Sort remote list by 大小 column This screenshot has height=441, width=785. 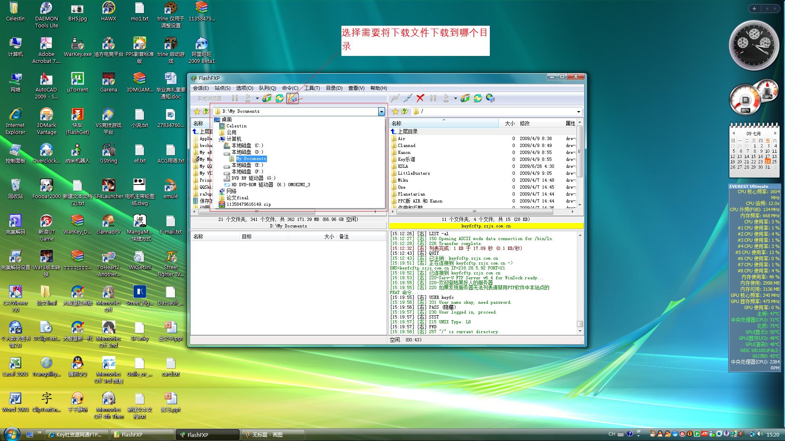[x=508, y=123]
